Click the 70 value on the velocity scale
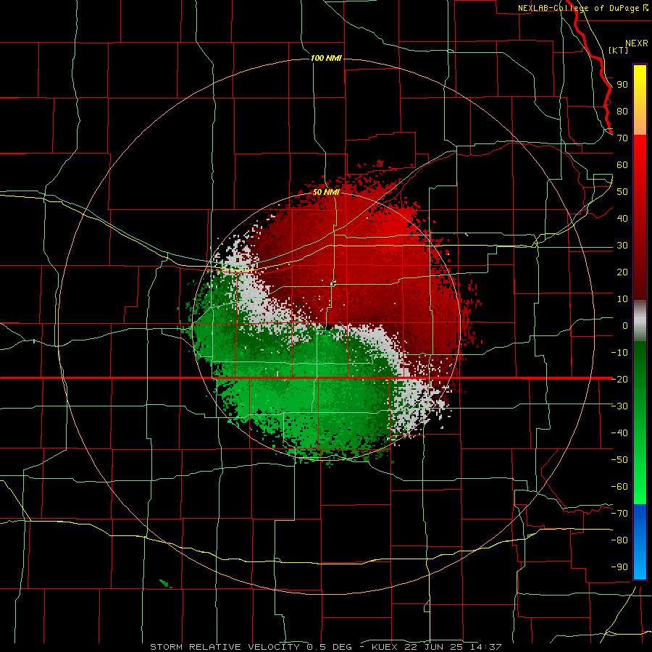652x652 pixels. click(622, 138)
